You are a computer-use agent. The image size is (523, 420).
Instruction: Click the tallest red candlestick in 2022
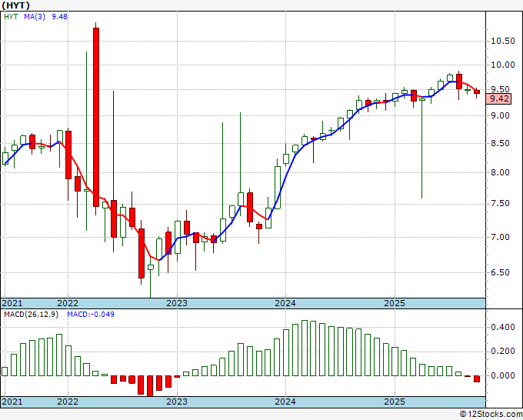(x=96, y=117)
